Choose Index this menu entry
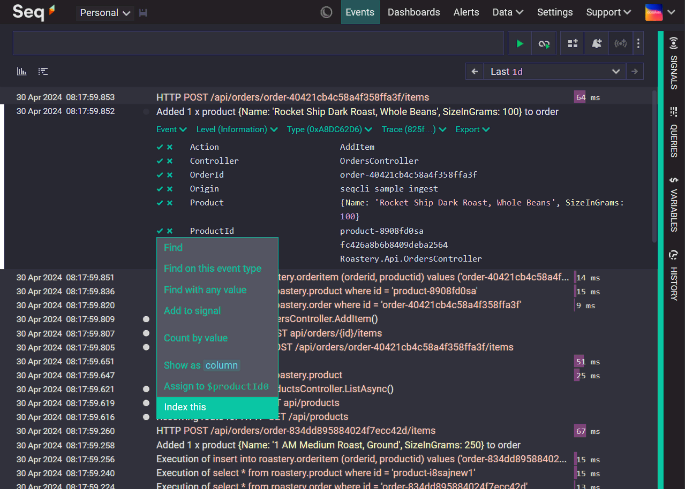 click(217, 407)
